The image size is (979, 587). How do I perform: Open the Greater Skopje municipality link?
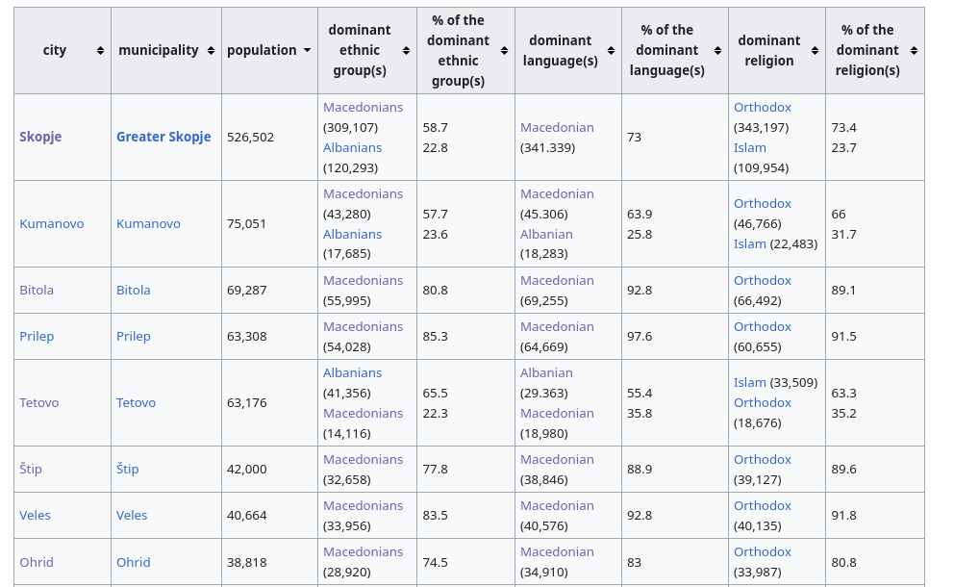tap(163, 137)
